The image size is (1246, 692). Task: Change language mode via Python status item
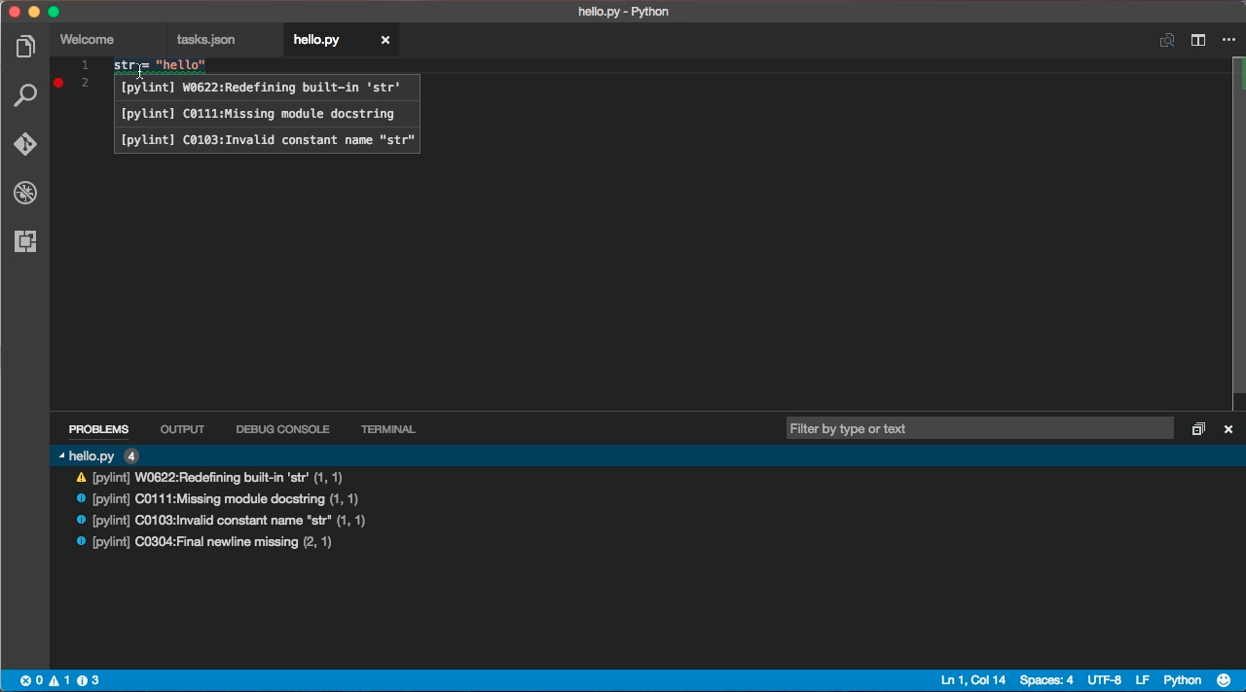1183,680
